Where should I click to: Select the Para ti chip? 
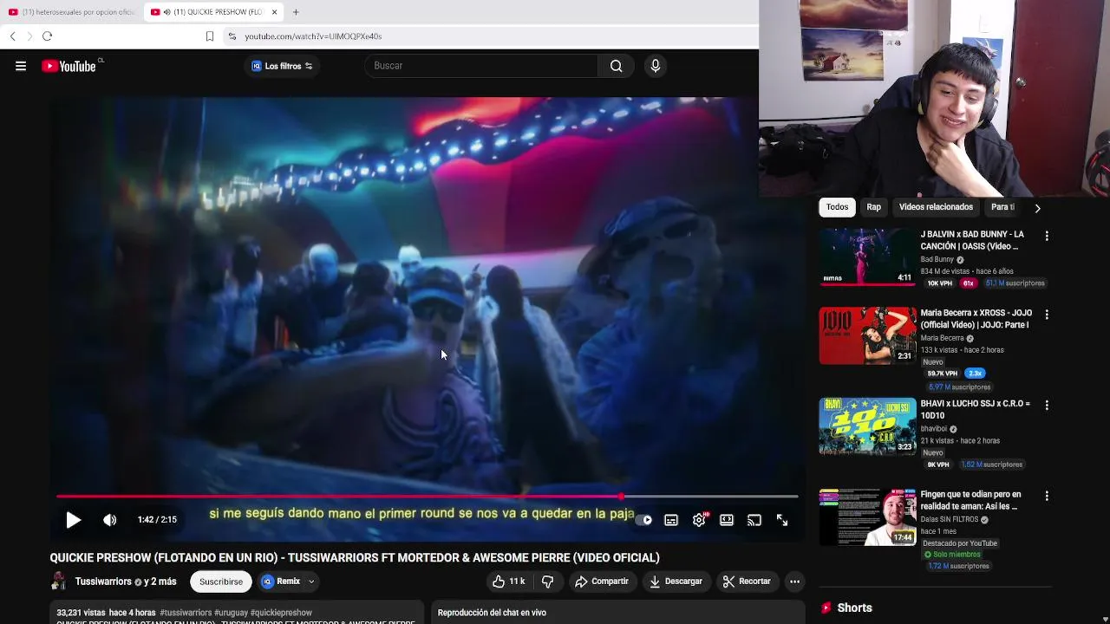click(1002, 207)
